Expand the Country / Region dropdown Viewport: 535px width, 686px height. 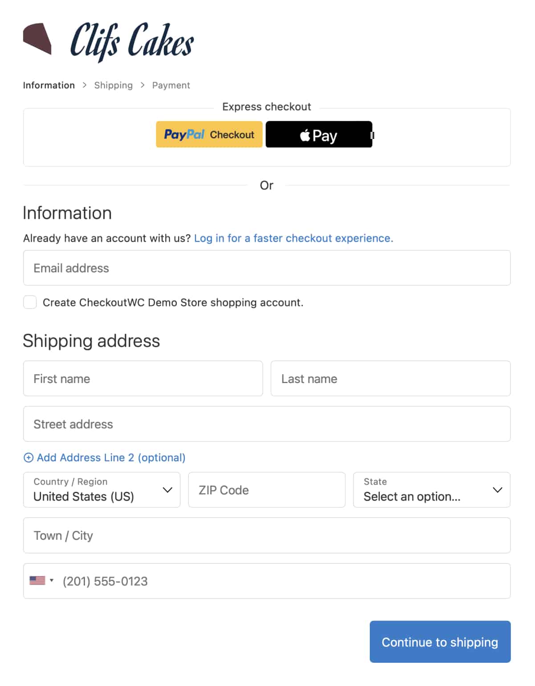pos(102,490)
